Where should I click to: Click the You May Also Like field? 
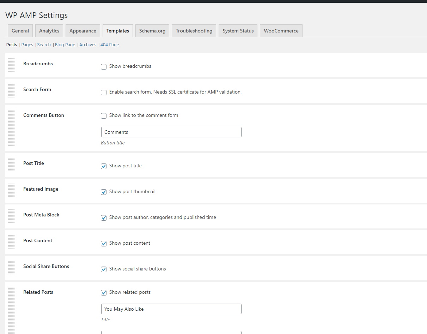click(171, 309)
